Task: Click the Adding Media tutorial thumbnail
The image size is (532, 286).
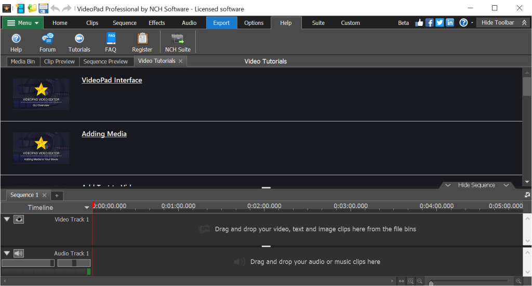Action: [41, 148]
